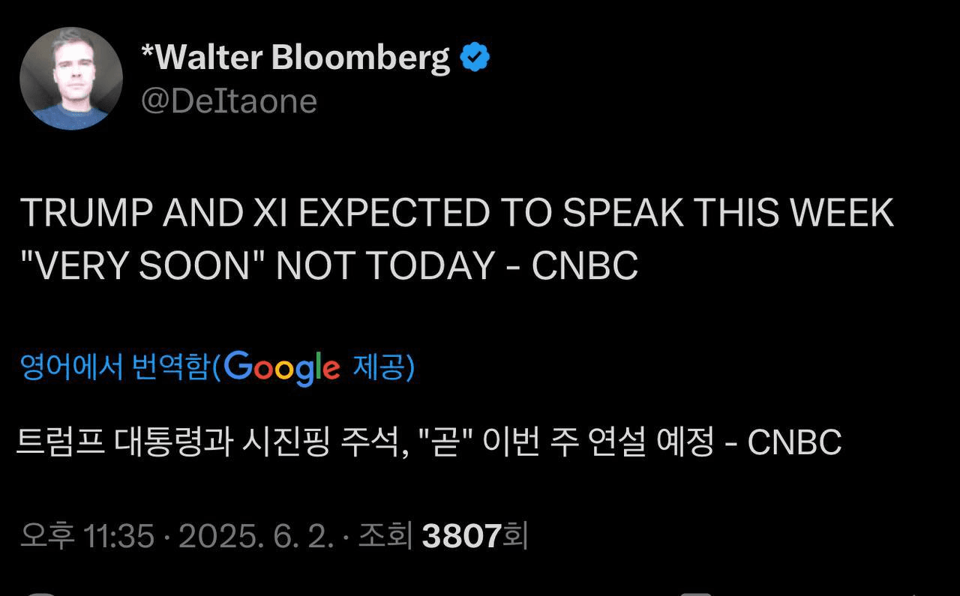The image size is (960, 596).
Task: Open the *Walter Bloomberg display name
Action: click(295, 58)
